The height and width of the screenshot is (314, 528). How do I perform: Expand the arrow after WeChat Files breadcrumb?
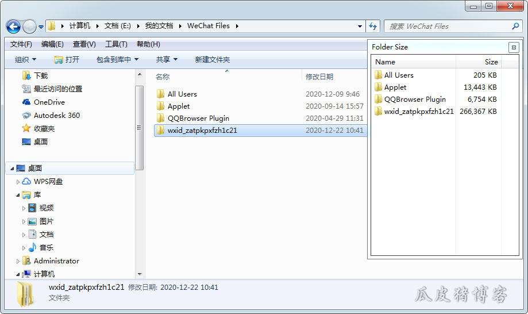[x=237, y=26]
